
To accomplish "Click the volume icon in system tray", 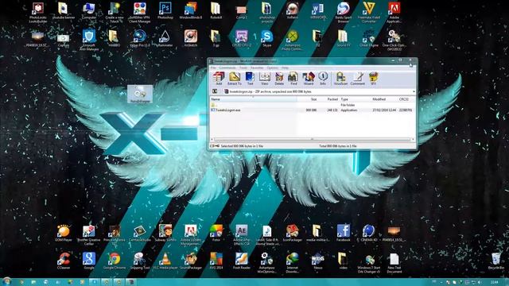I will (480, 283).
